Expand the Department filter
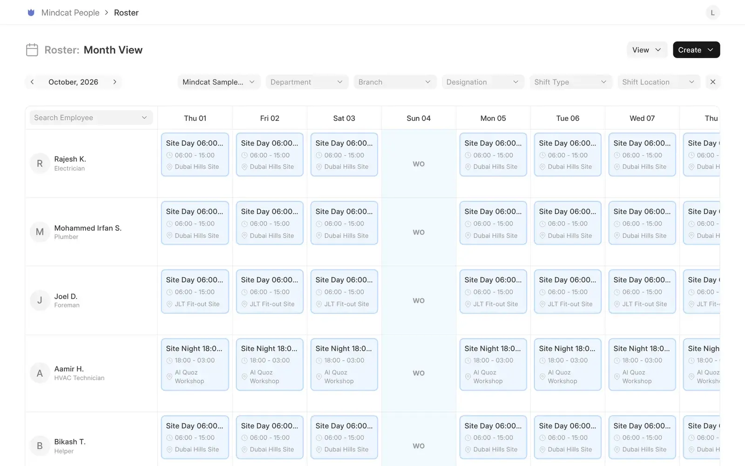Screen dimensions: 745x466 point(306,82)
